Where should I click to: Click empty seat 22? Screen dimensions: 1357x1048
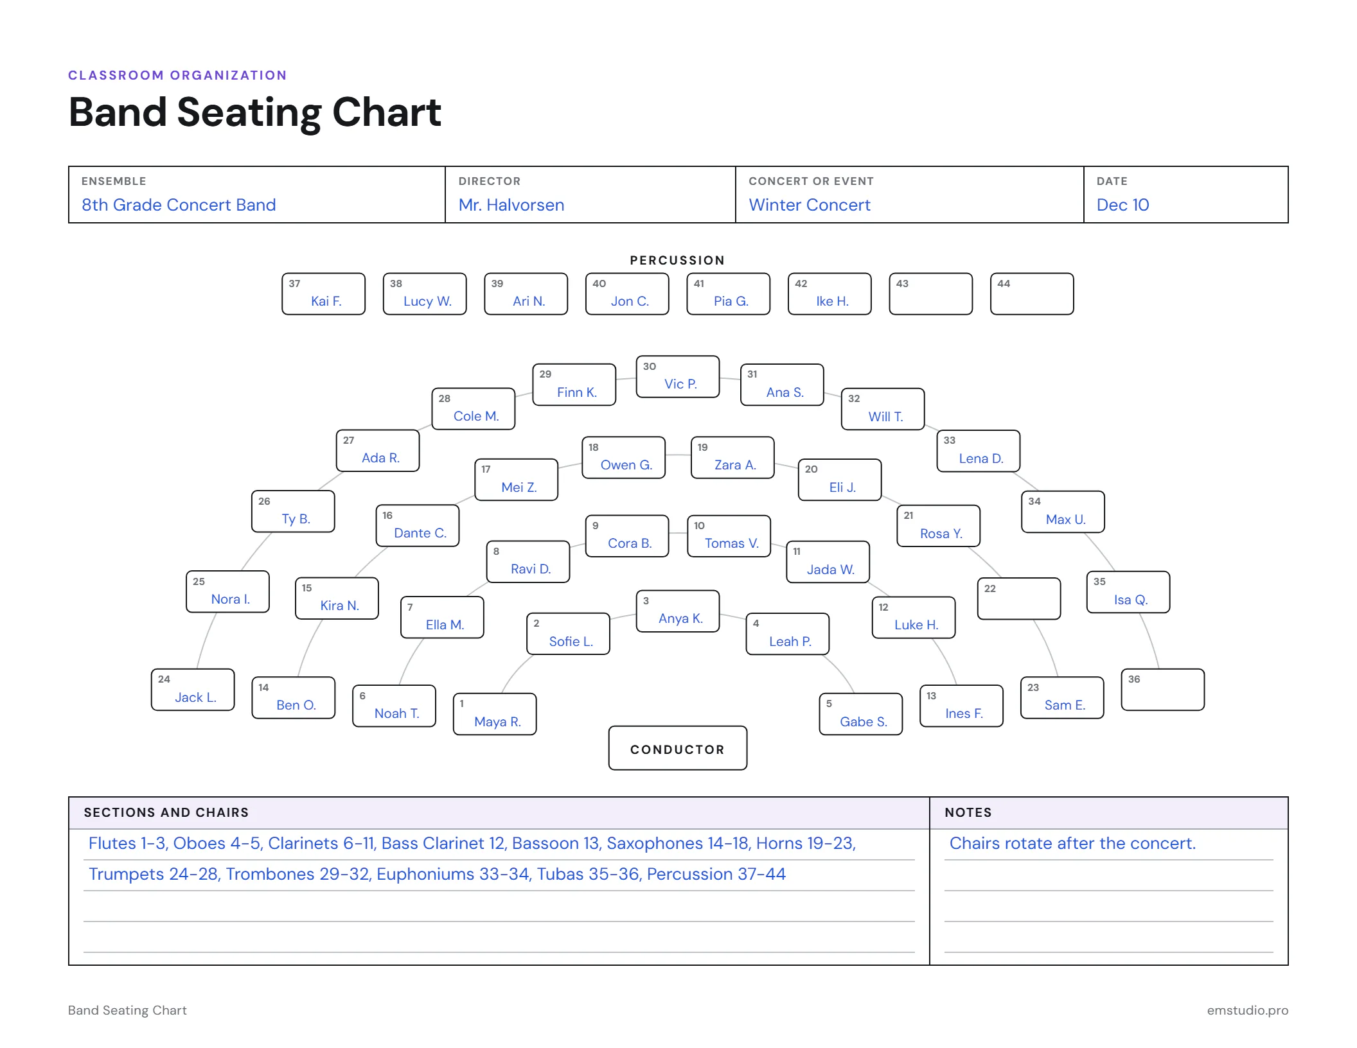[1019, 598]
